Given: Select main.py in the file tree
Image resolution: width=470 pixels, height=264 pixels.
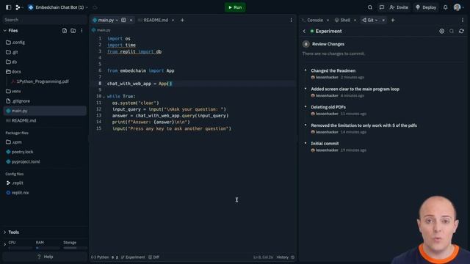Looking at the screenshot, I should click(x=45, y=111).
